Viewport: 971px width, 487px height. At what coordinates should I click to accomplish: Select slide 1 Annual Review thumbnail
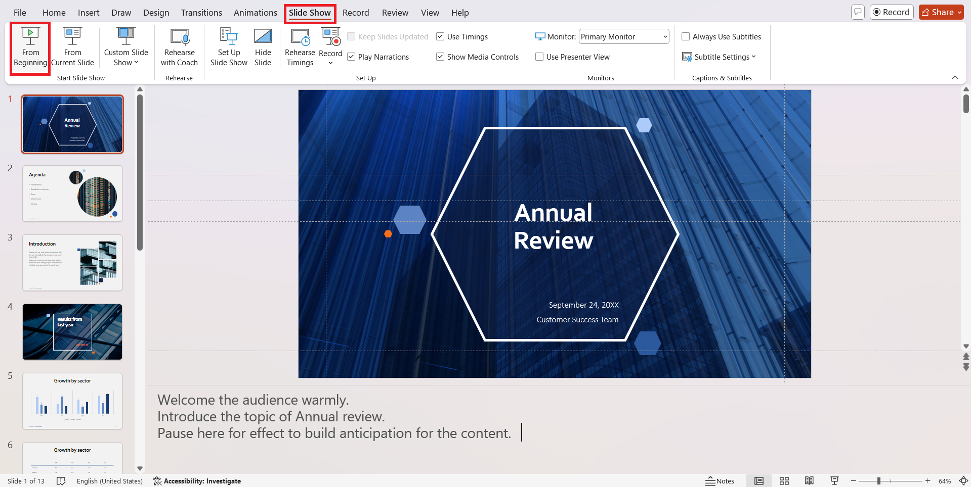point(72,124)
